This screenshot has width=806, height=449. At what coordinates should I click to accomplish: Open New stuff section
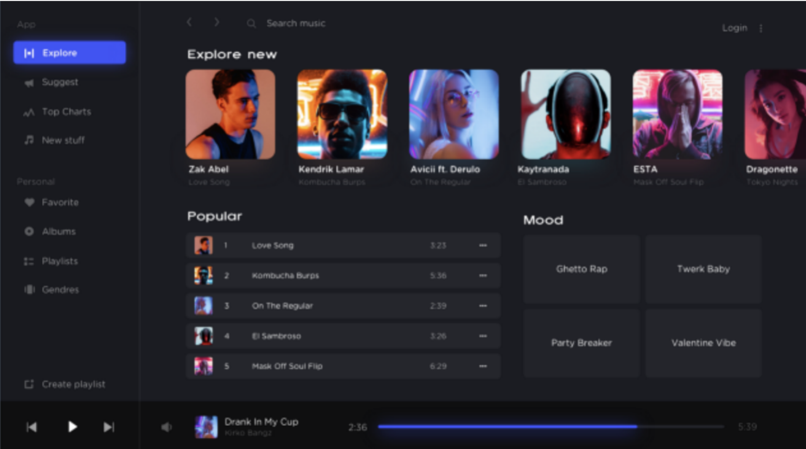(x=63, y=140)
